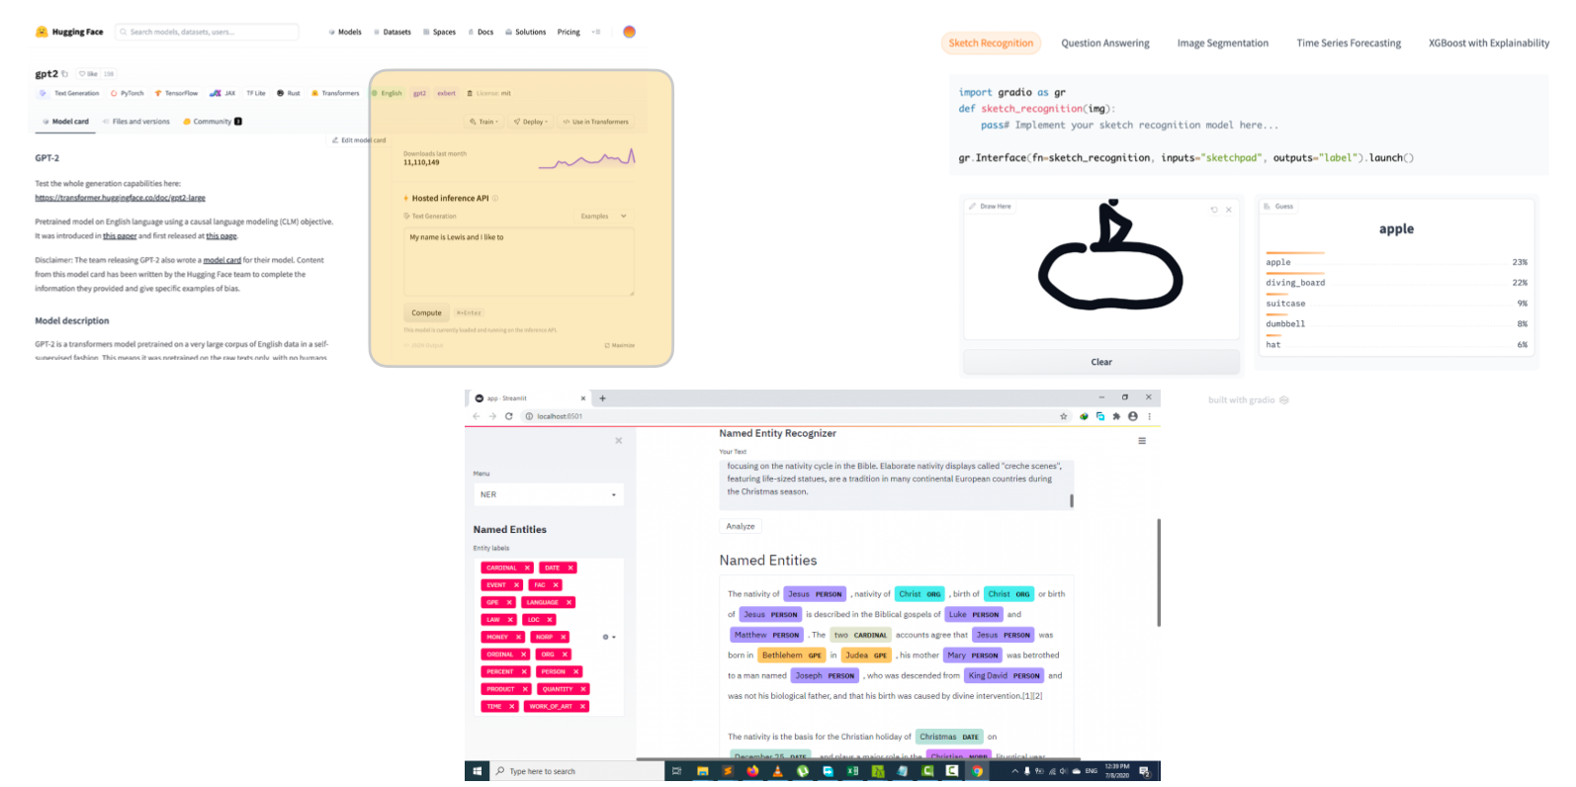Reload the localhost Streamlit page
The height and width of the screenshot is (787, 1576).
509,416
